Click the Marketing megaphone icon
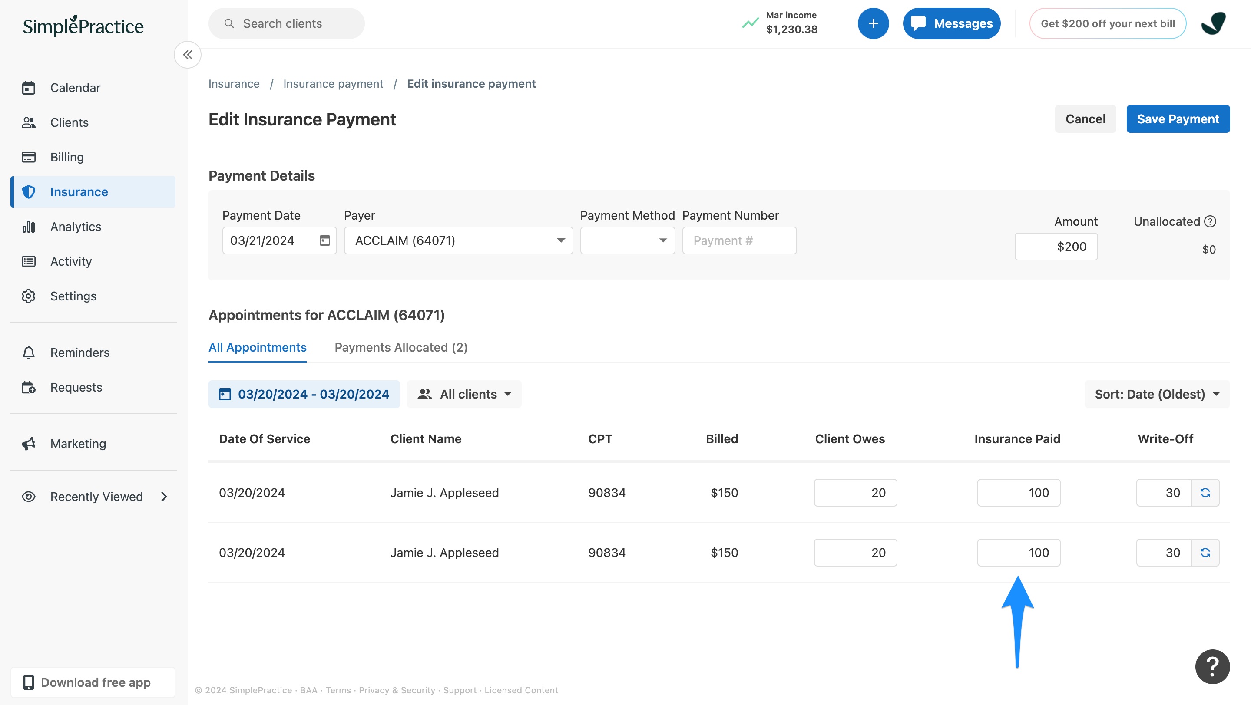This screenshot has width=1251, height=705. (29, 444)
